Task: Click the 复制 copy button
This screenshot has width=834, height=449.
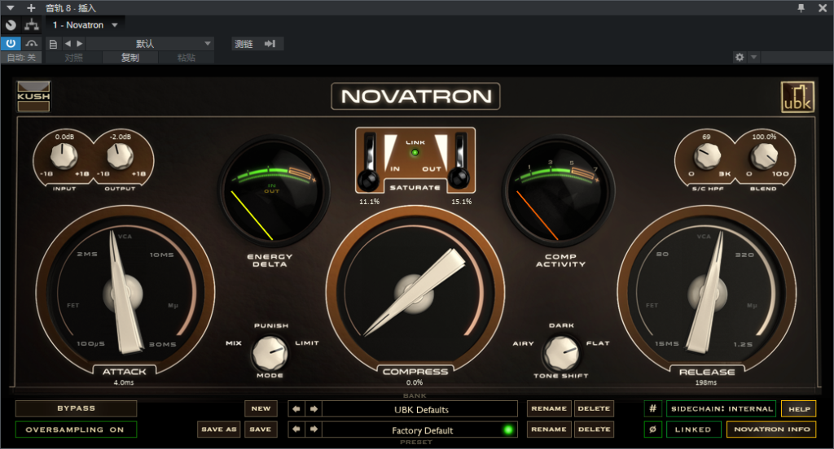Action: tap(130, 58)
